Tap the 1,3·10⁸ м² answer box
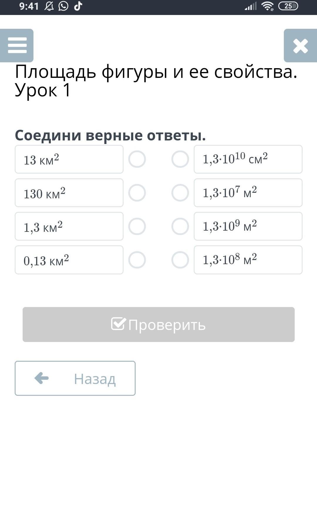Viewport: 317px width, 508px height. click(248, 260)
